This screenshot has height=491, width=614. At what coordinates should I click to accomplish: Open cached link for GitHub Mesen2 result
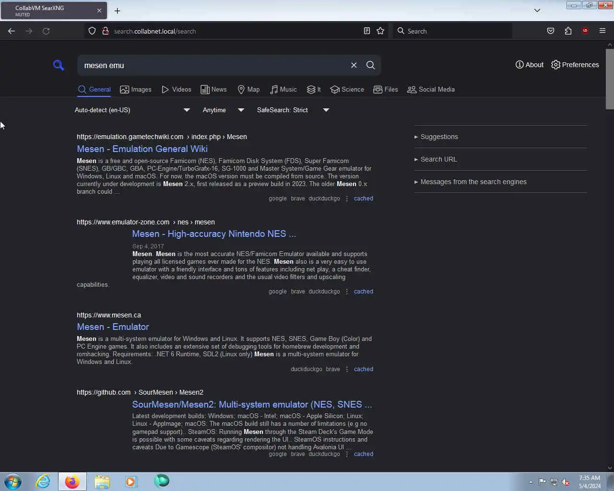tap(364, 454)
